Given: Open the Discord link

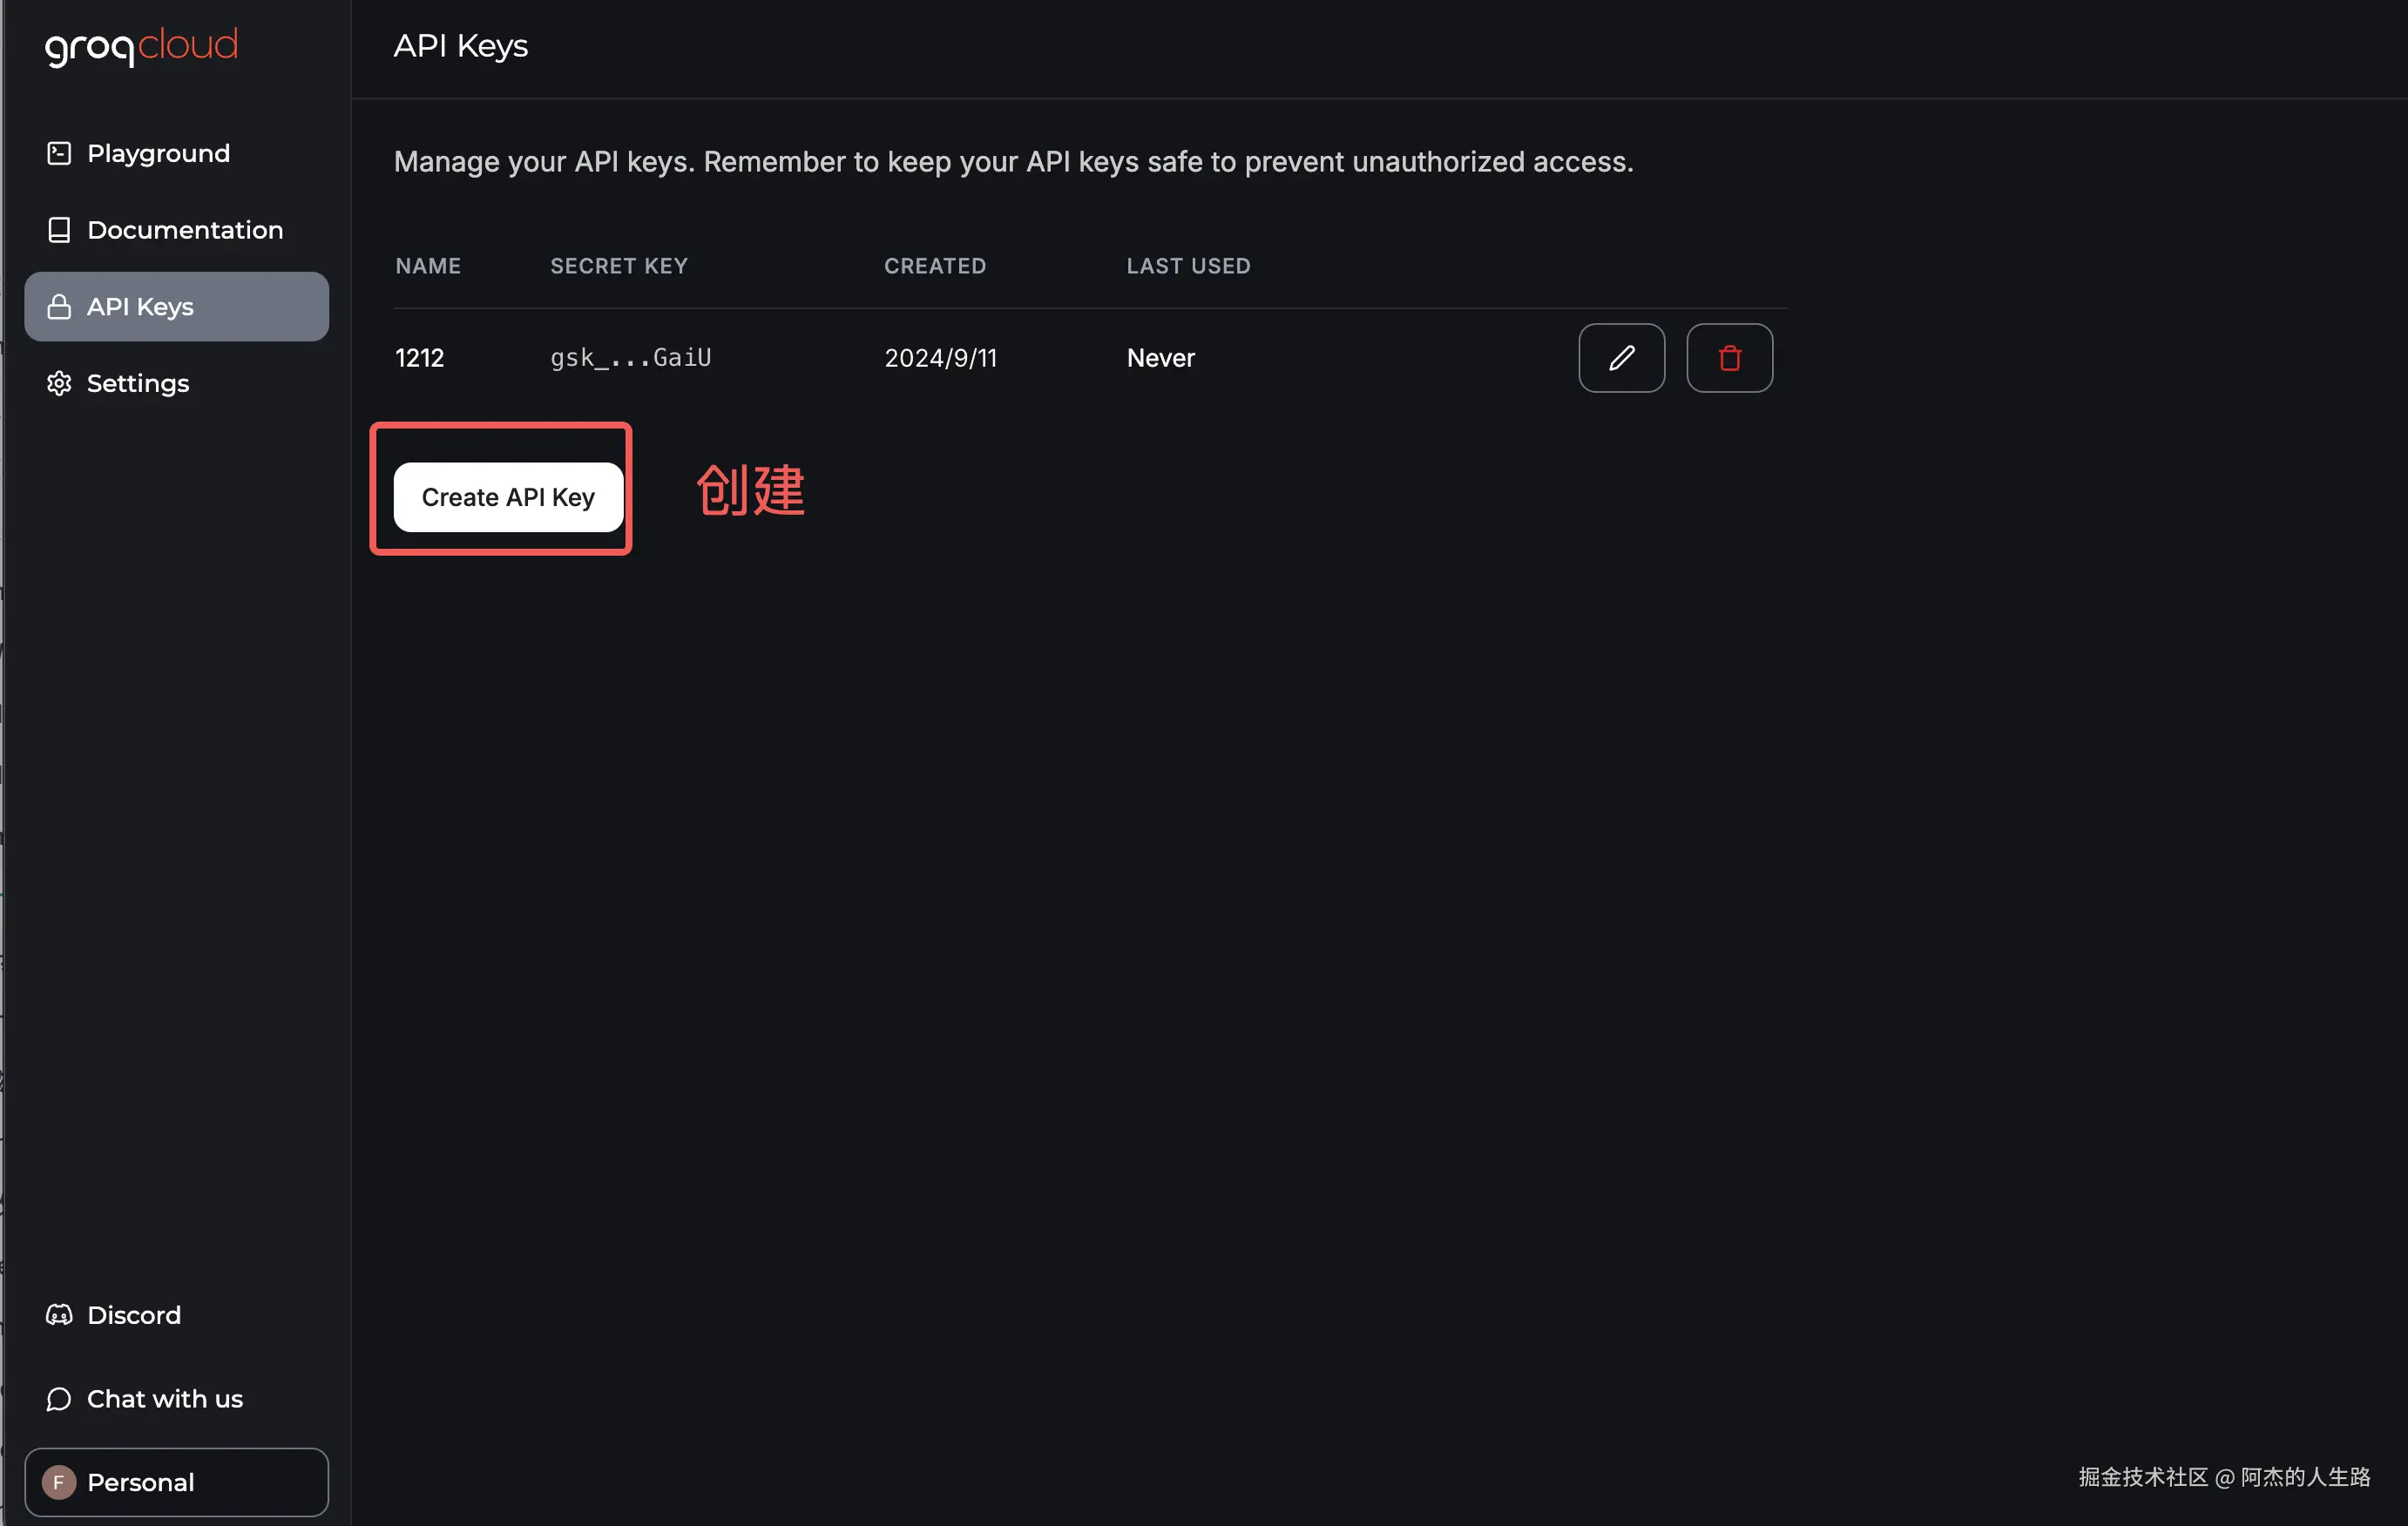Looking at the screenshot, I should click(x=134, y=1315).
